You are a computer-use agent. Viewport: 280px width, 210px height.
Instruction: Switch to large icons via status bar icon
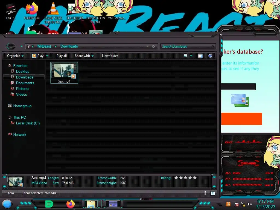point(213,193)
